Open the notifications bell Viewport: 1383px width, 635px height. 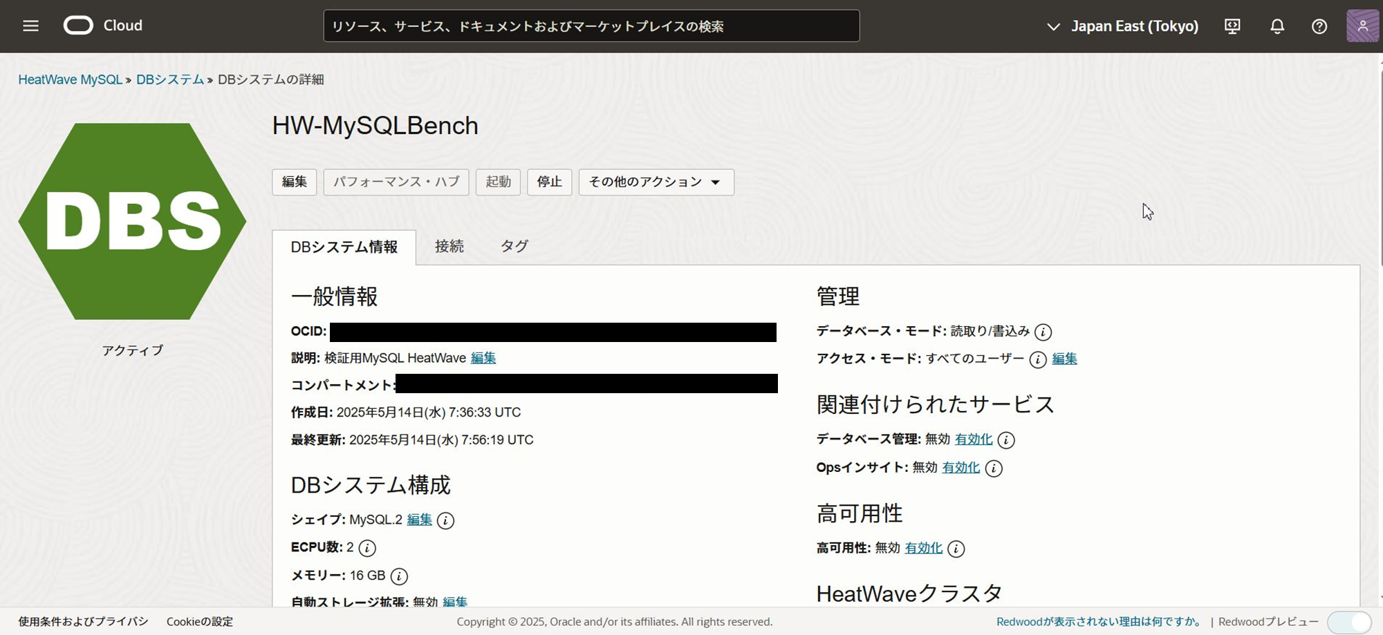pos(1277,26)
